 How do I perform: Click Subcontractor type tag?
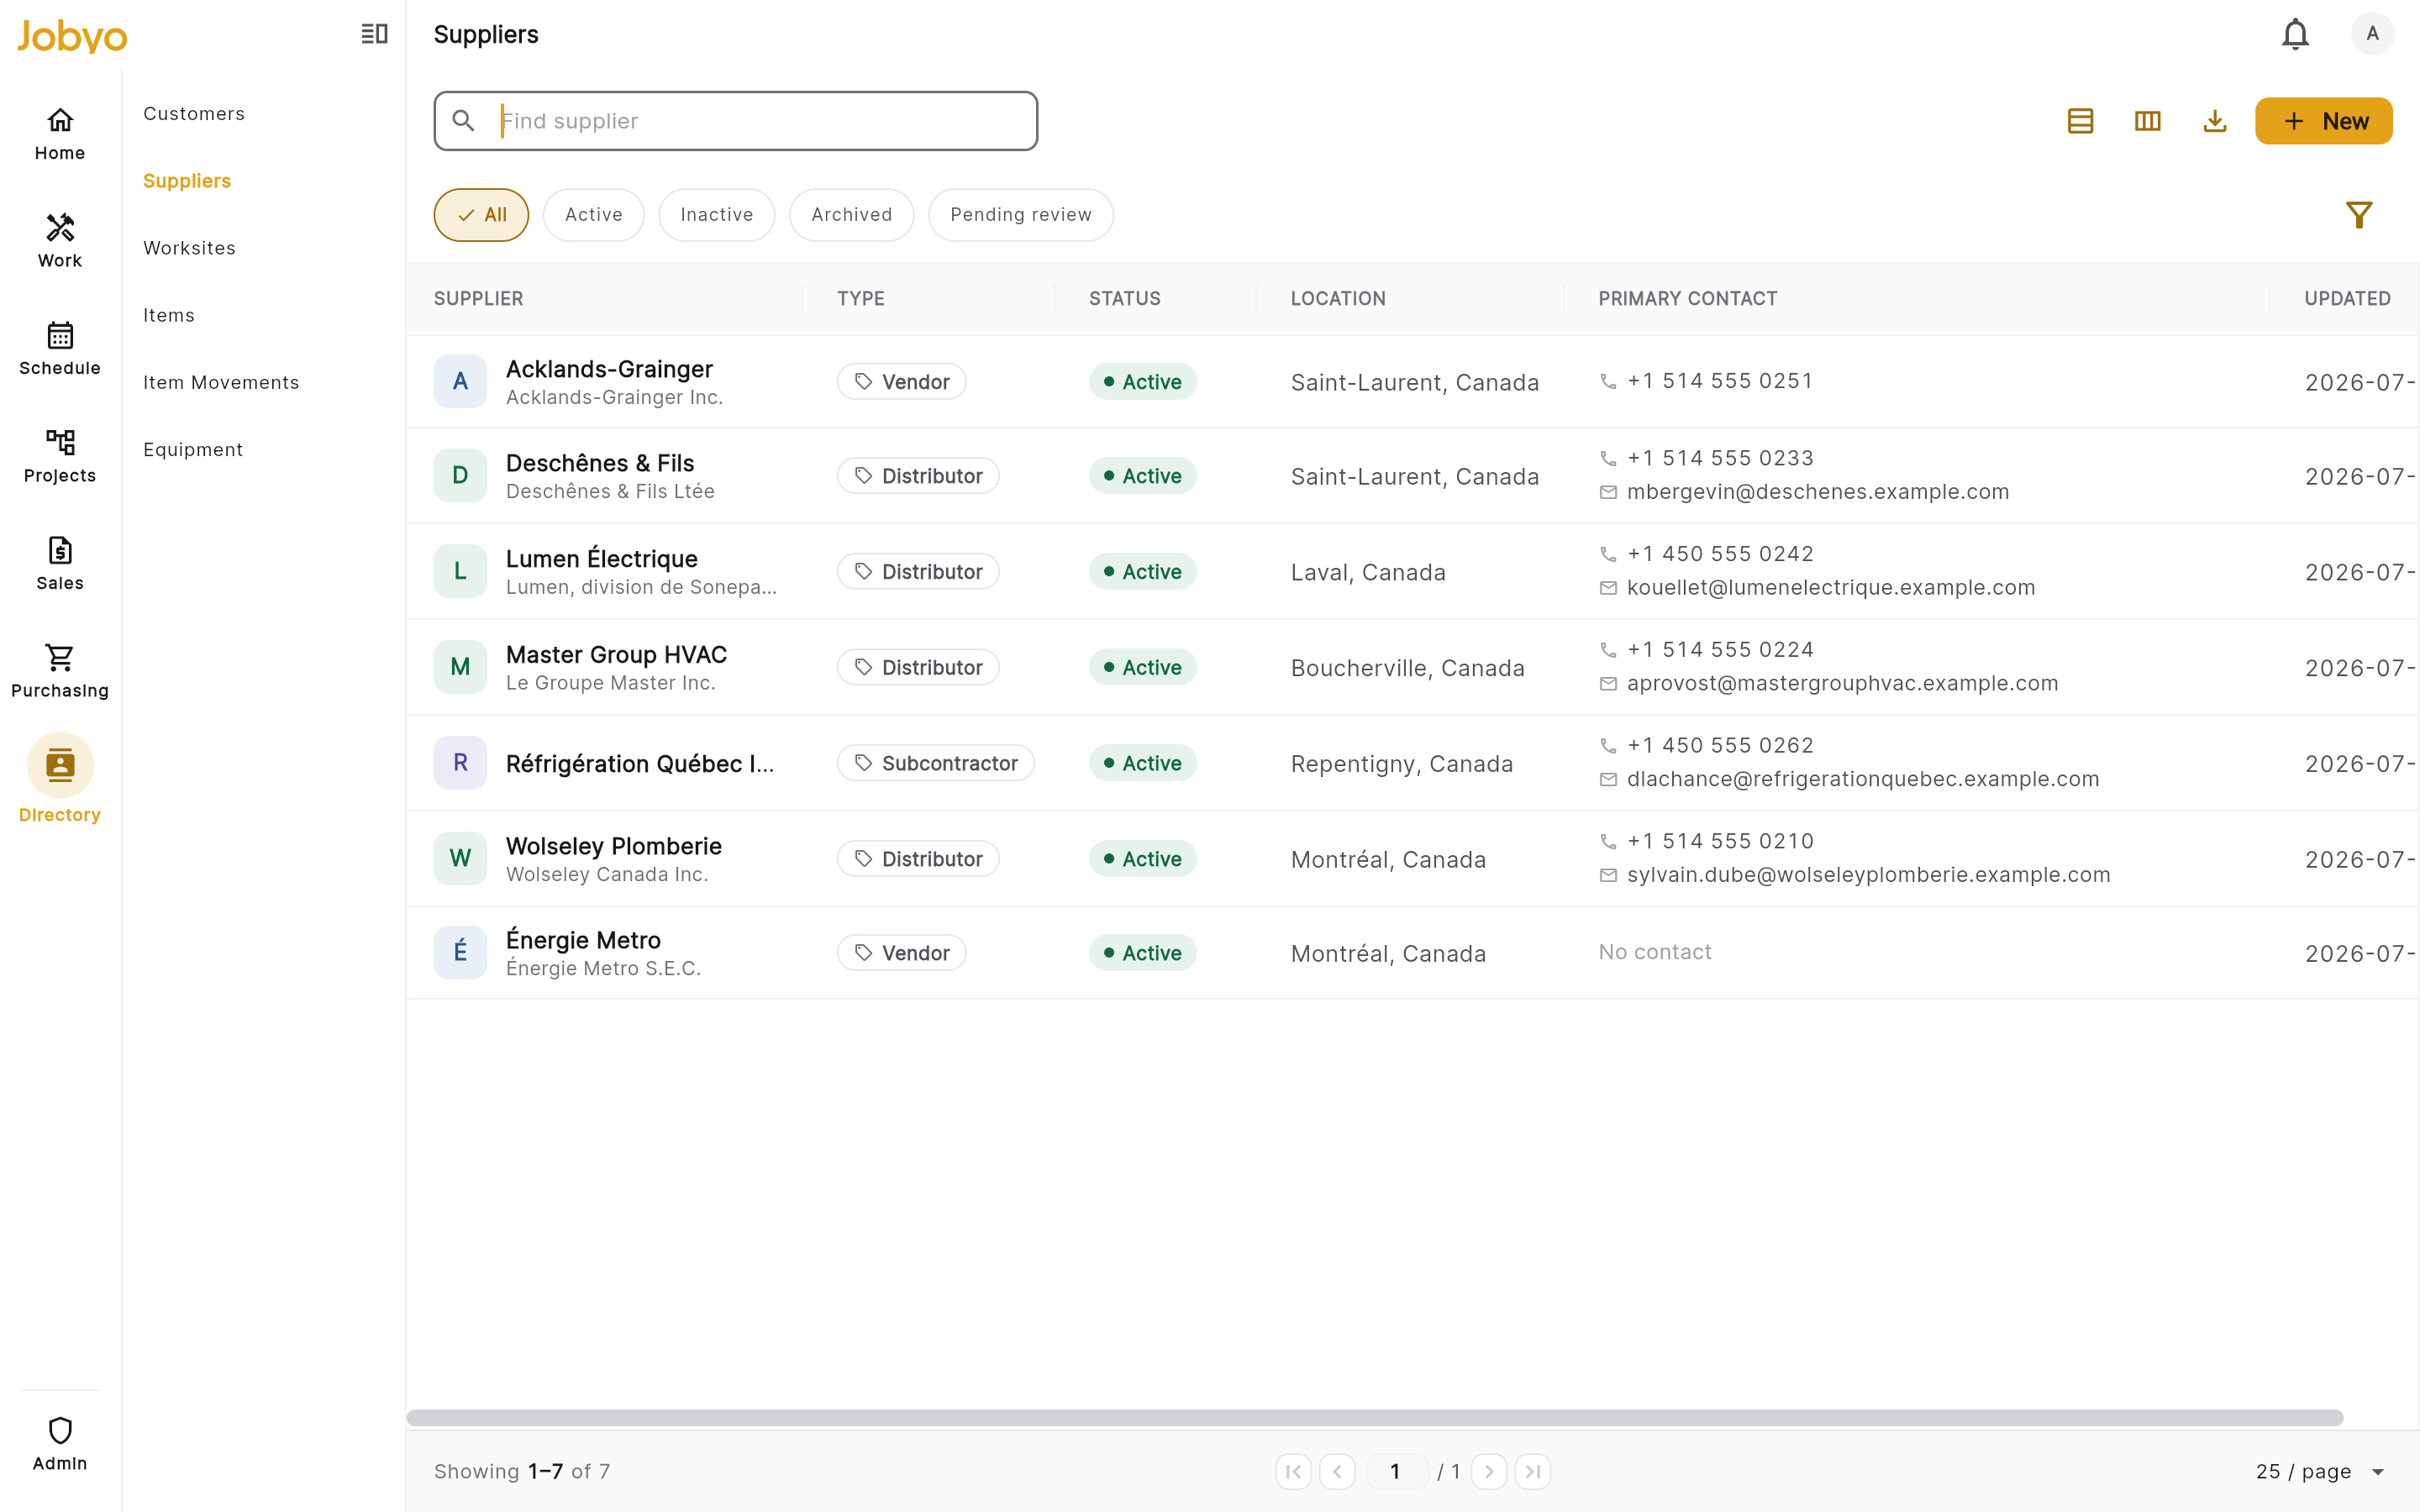[936, 763]
